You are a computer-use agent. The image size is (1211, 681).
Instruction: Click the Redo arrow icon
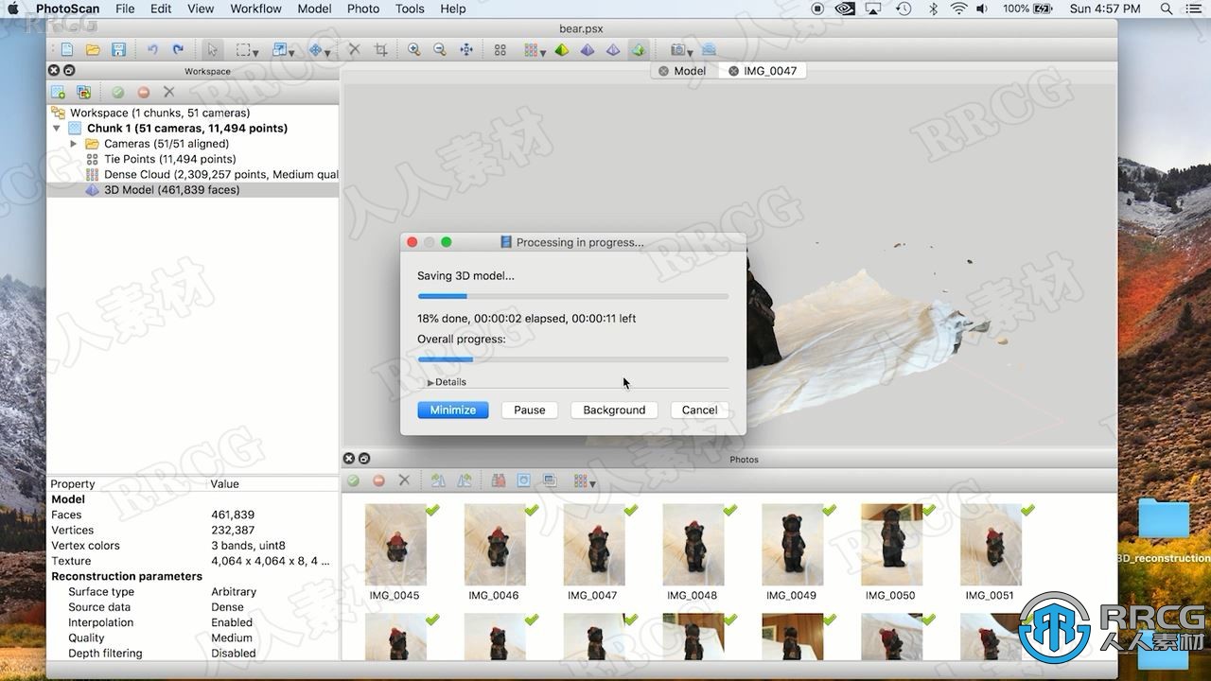[x=178, y=49]
